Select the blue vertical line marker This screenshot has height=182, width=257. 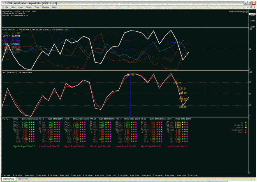point(130,94)
